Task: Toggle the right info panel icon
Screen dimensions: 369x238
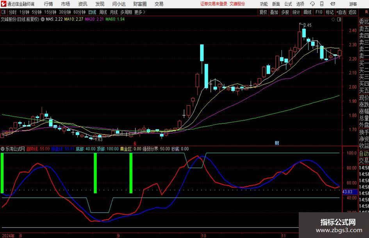Action: pyautogui.click(x=339, y=20)
